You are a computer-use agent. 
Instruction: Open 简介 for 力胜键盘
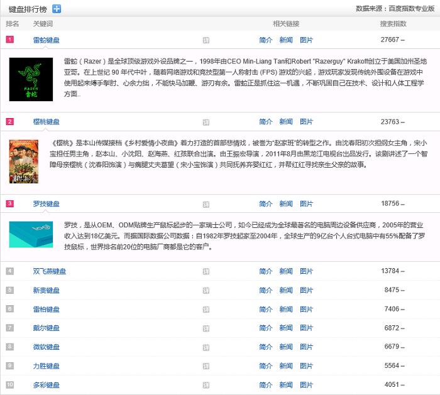[x=265, y=366]
